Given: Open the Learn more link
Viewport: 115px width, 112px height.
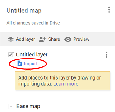Looking at the screenshot, I should pos(66,84).
